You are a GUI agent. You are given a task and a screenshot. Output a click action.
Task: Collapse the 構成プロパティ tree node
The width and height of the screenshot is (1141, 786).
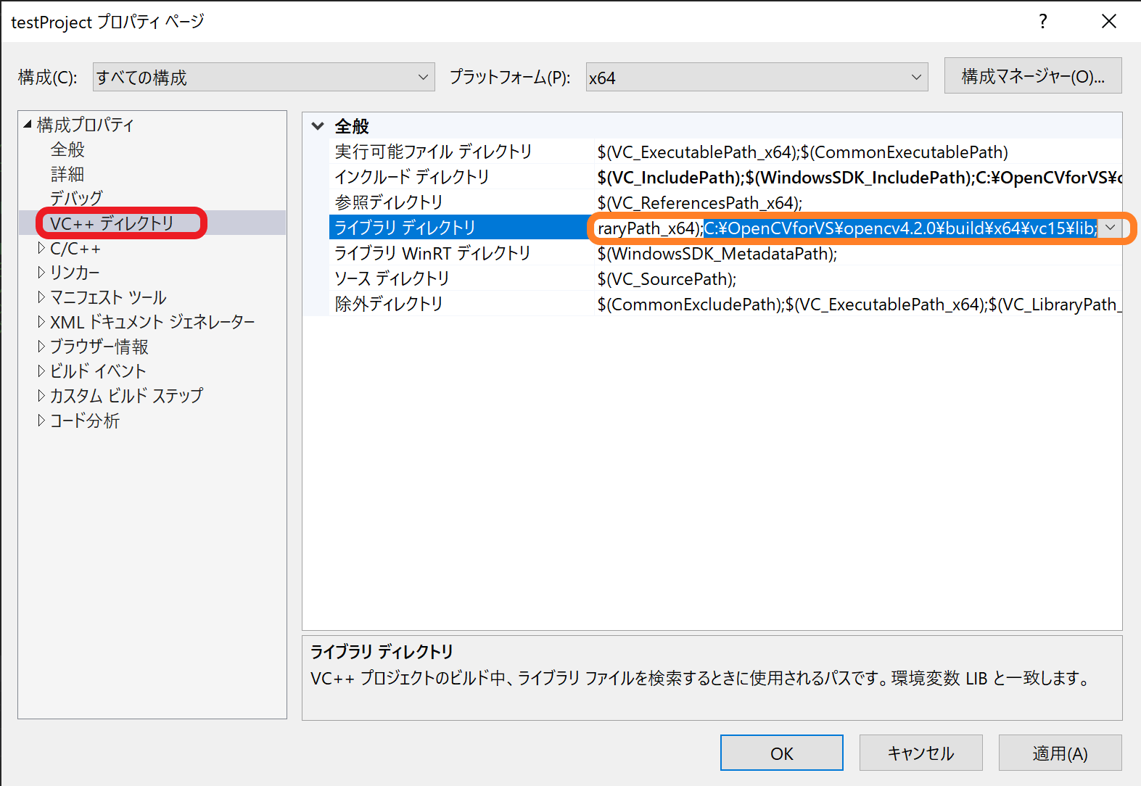pyautogui.click(x=28, y=125)
